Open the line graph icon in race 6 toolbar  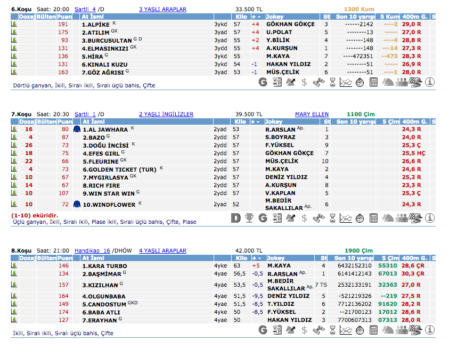(346, 82)
